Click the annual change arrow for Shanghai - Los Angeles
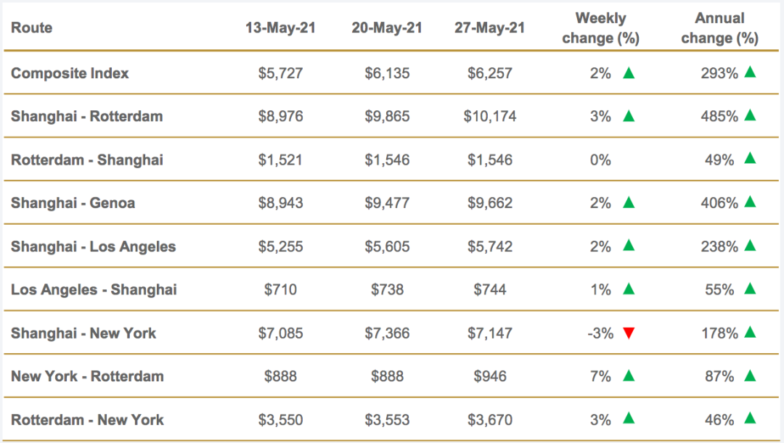 [750, 247]
